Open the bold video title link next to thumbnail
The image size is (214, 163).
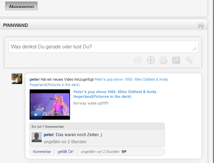click(x=115, y=94)
